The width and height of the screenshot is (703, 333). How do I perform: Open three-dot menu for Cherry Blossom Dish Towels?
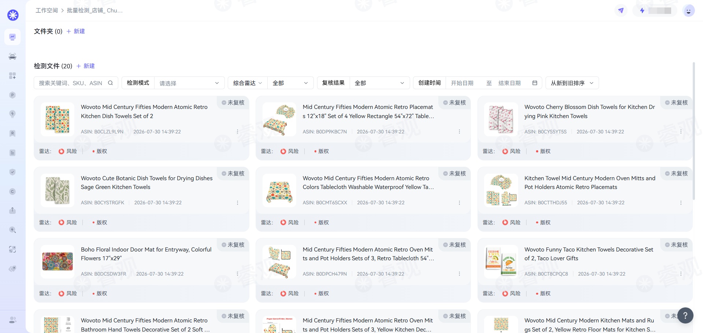[681, 132]
